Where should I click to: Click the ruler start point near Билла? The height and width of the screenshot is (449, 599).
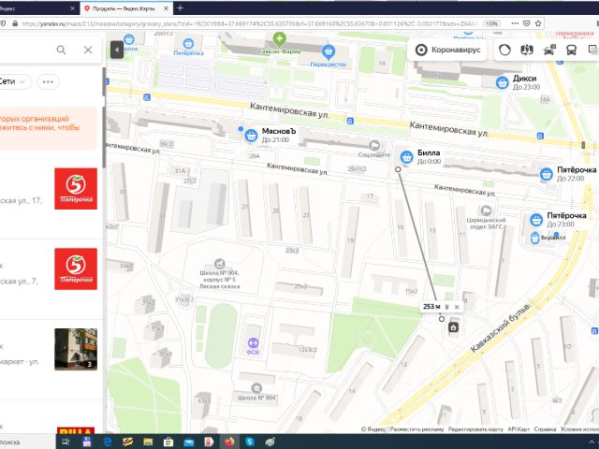pyautogui.click(x=398, y=169)
